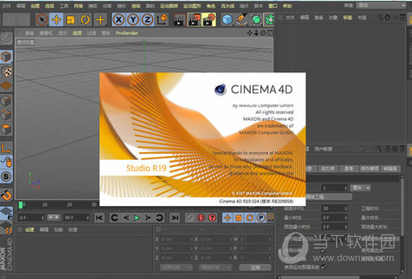Image resolution: width=412 pixels, height=279 pixels.
Task: Activate Polygons mode cube icon
Action: [x=7, y=129]
